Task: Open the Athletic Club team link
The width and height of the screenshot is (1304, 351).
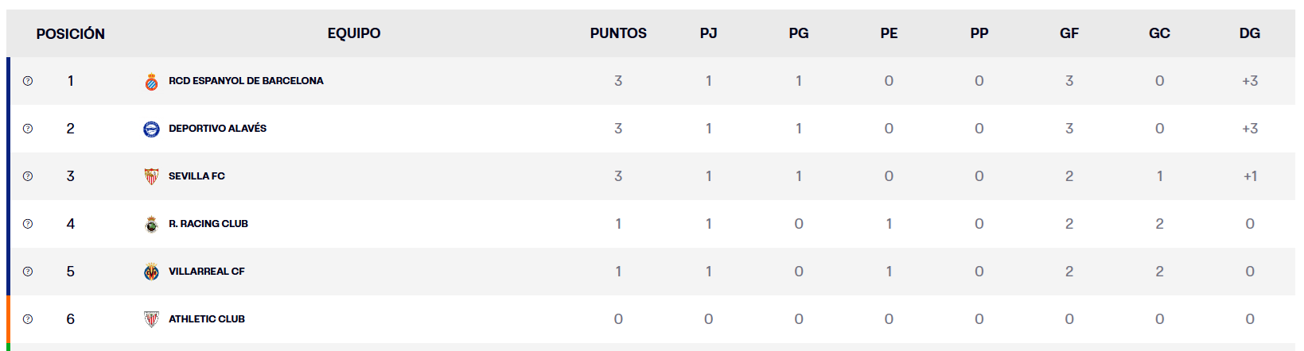Action: click(x=206, y=319)
